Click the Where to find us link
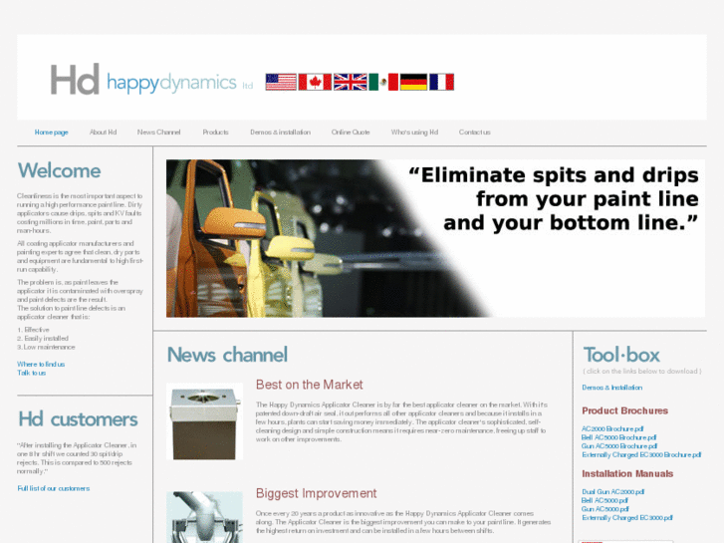The image size is (724, 543). [41, 364]
